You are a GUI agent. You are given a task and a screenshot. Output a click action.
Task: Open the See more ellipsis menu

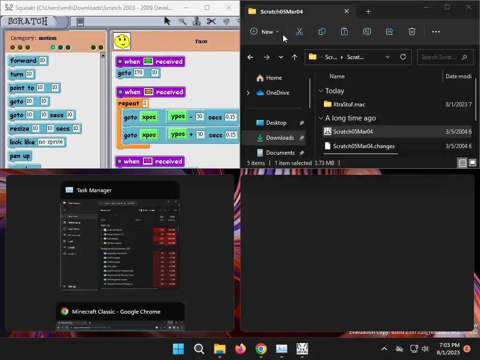(436, 31)
